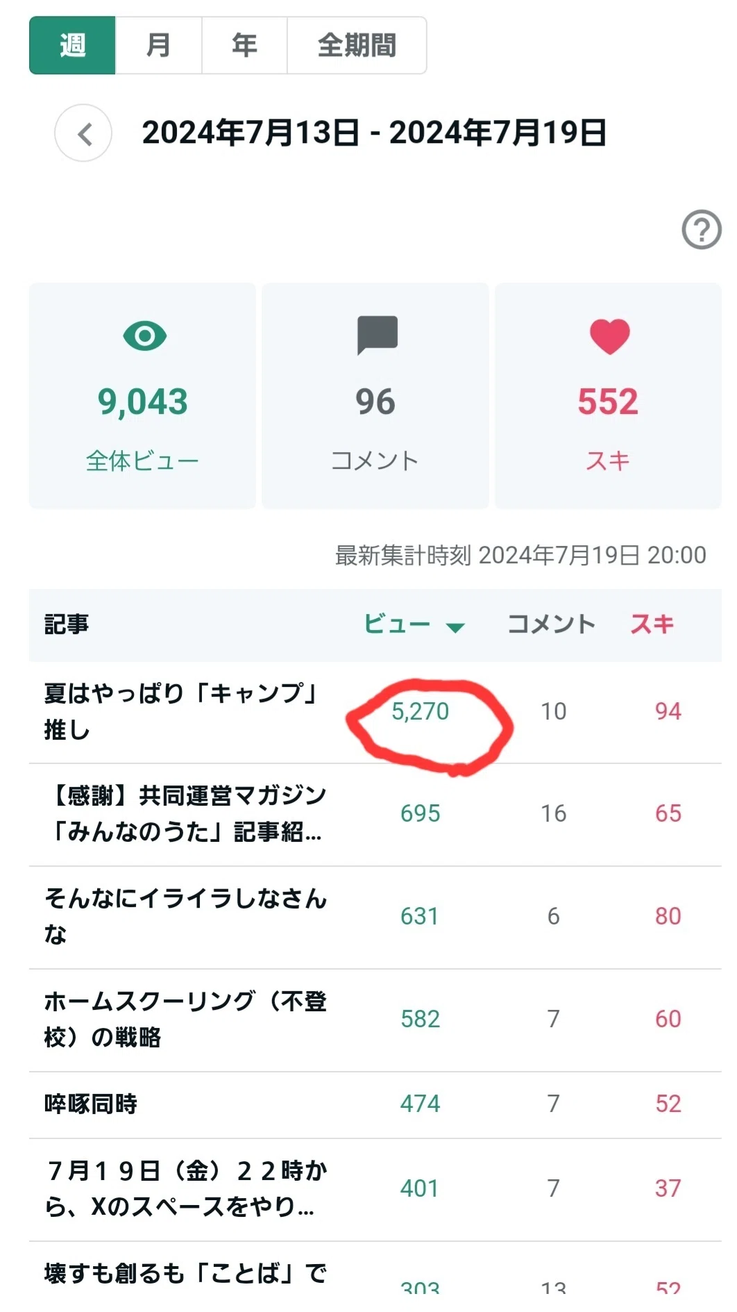
Task: Open article ホームスクーリング（不登校）の戦略
Action: click(185, 1019)
